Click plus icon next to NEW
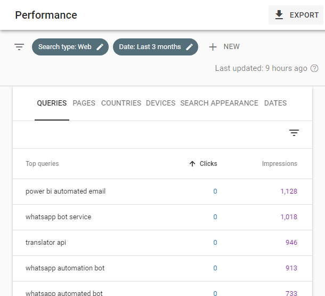This screenshot has width=325, height=296. pyautogui.click(x=213, y=47)
